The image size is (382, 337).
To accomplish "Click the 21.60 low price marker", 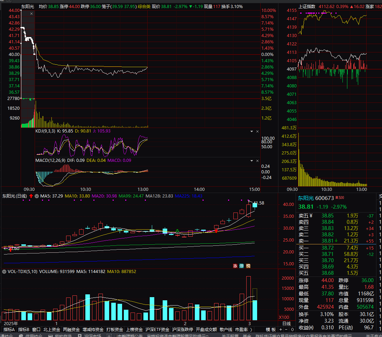I will click(x=14, y=249).
